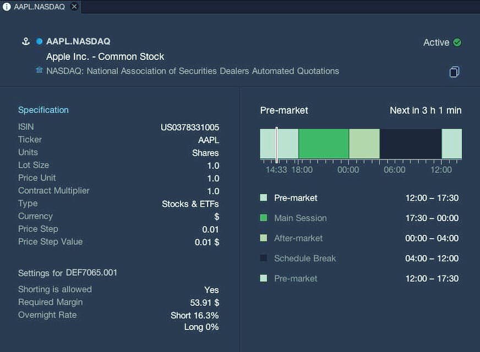The height and width of the screenshot is (352, 480).
Task: Click the After-market legend label
Action: coord(298,238)
